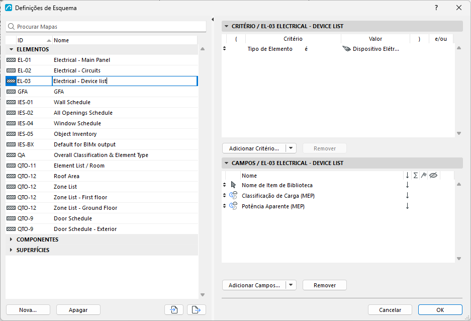Viewport: 471px width, 321px height.
Task: Click the Remover button under fields list
Action: tap(325, 285)
